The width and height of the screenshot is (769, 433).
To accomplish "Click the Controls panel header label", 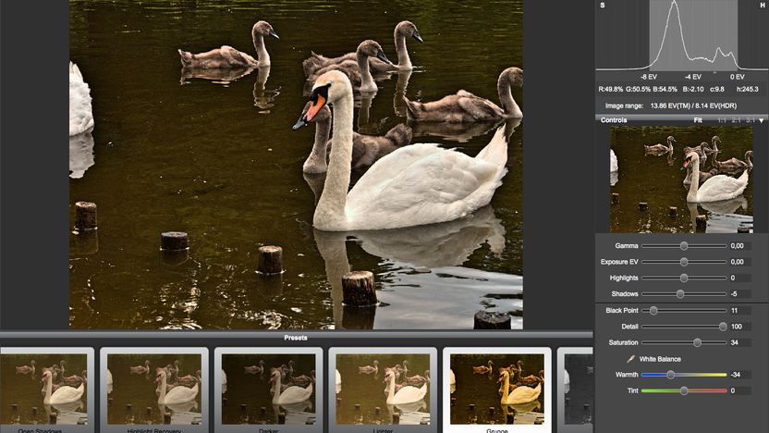I will [x=614, y=120].
